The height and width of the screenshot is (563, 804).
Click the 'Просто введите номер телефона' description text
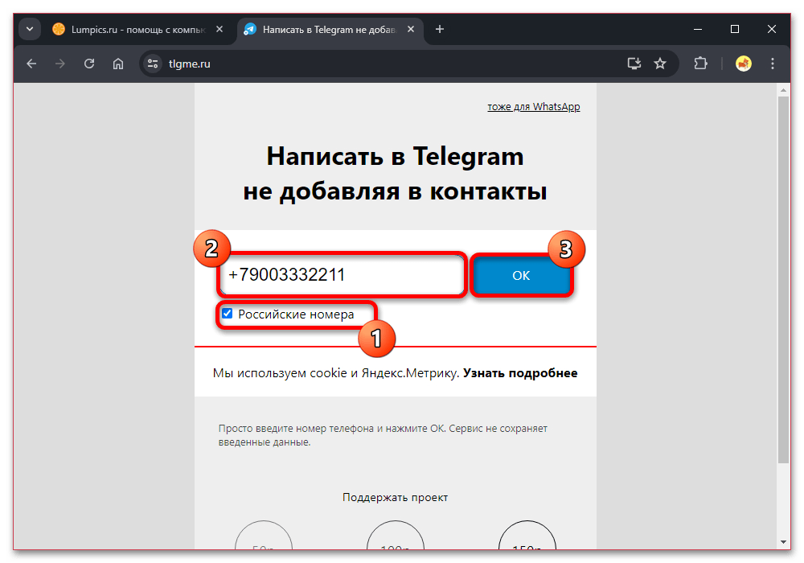(x=383, y=435)
